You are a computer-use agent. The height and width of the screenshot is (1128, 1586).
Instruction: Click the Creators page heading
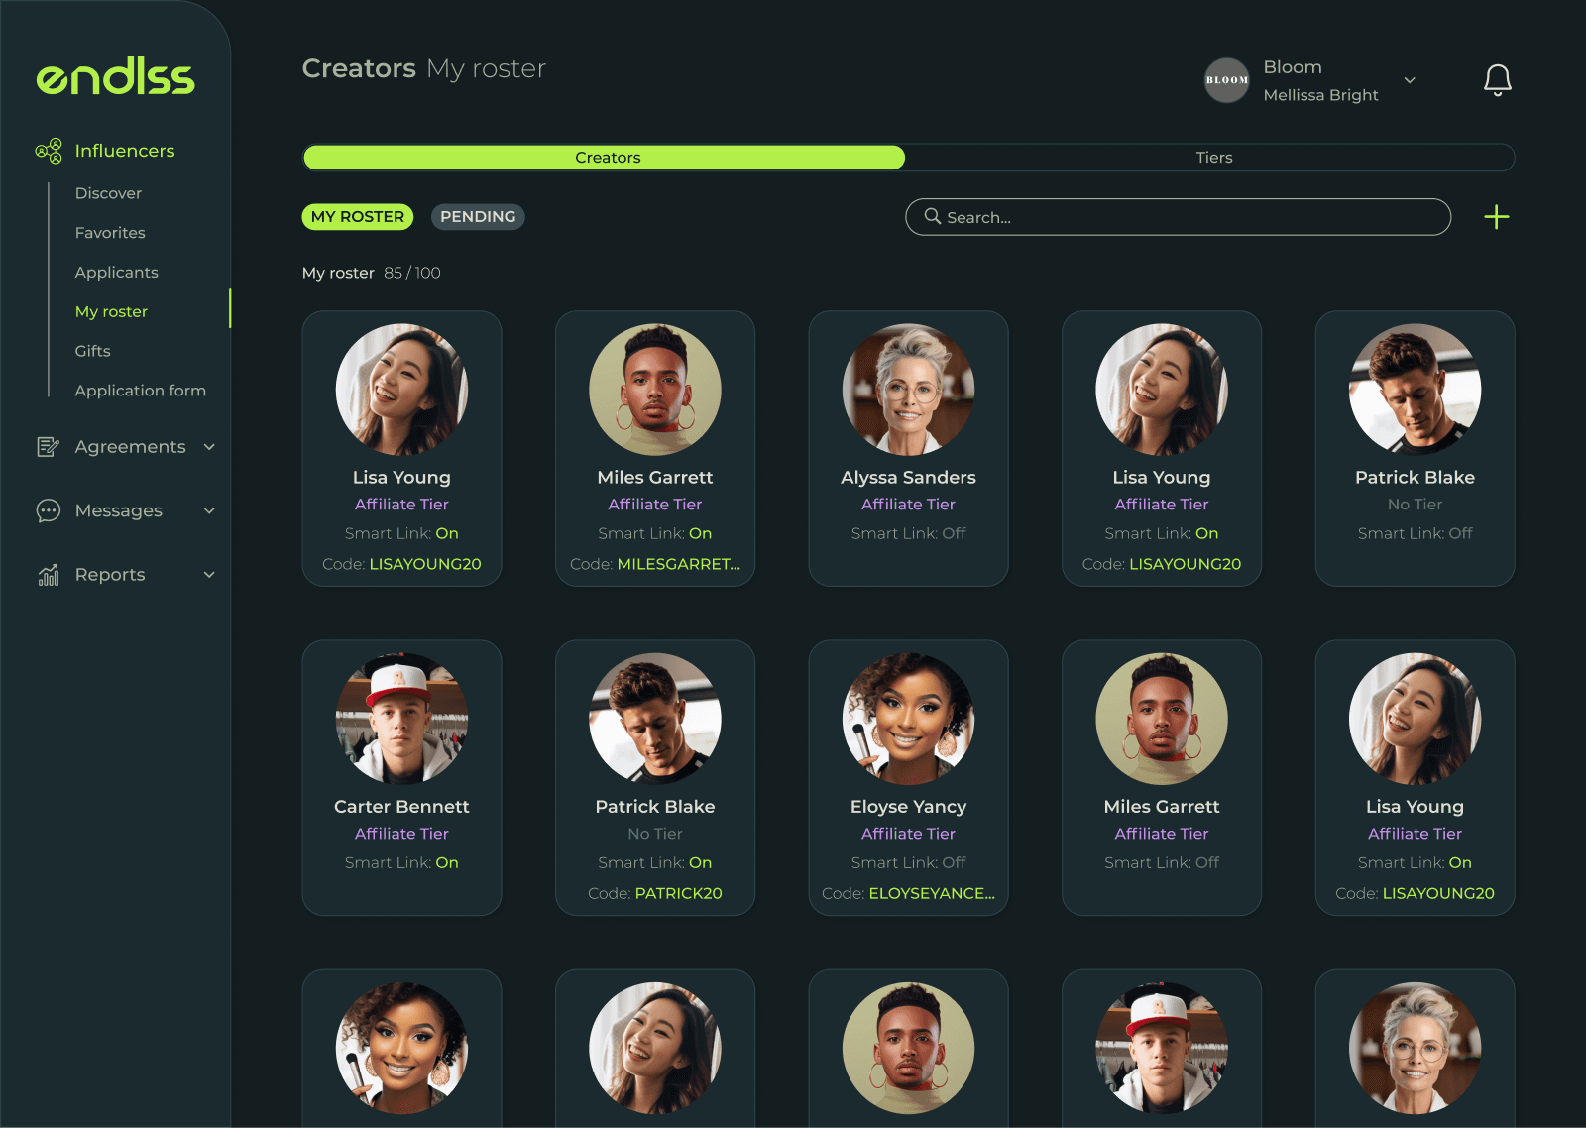pos(359,68)
